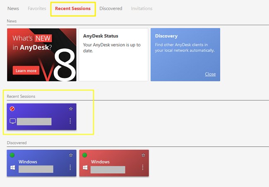Switch to the News tab
The height and width of the screenshot is (187, 269).
click(x=13, y=8)
